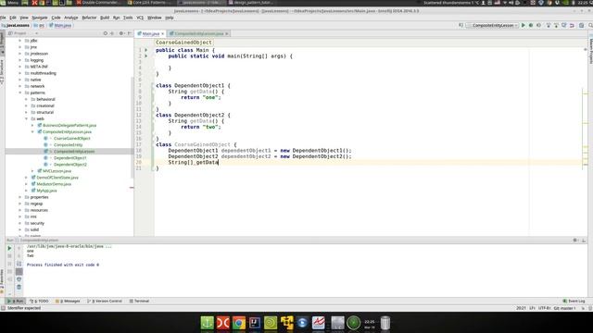
Task: Click the run gutter arrow beside the main method
Action: pos(146,55)
